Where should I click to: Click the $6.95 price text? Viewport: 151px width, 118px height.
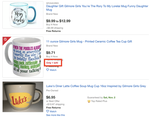(x=51, y=97)
